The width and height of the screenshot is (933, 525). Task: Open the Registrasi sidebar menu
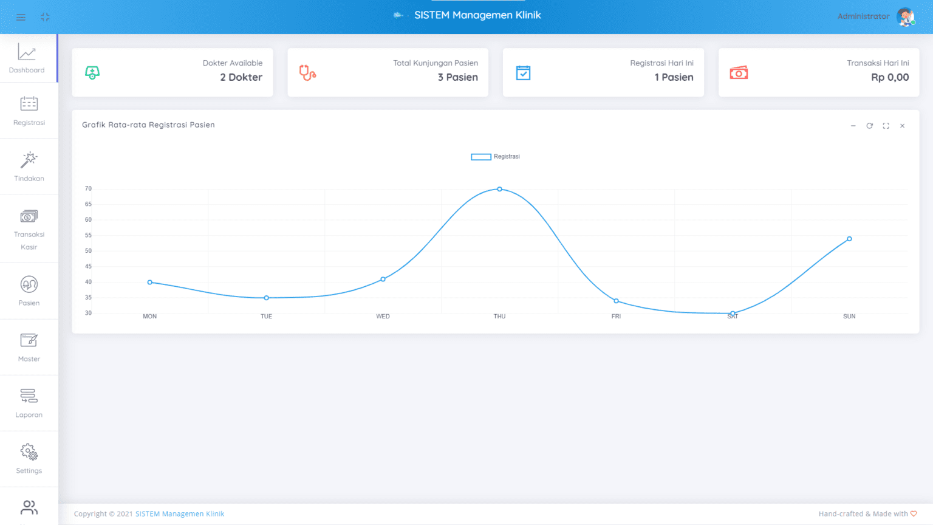[x=29, y=111]
